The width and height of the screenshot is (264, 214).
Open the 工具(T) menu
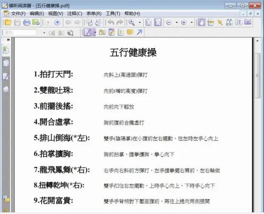click(113, 14)
